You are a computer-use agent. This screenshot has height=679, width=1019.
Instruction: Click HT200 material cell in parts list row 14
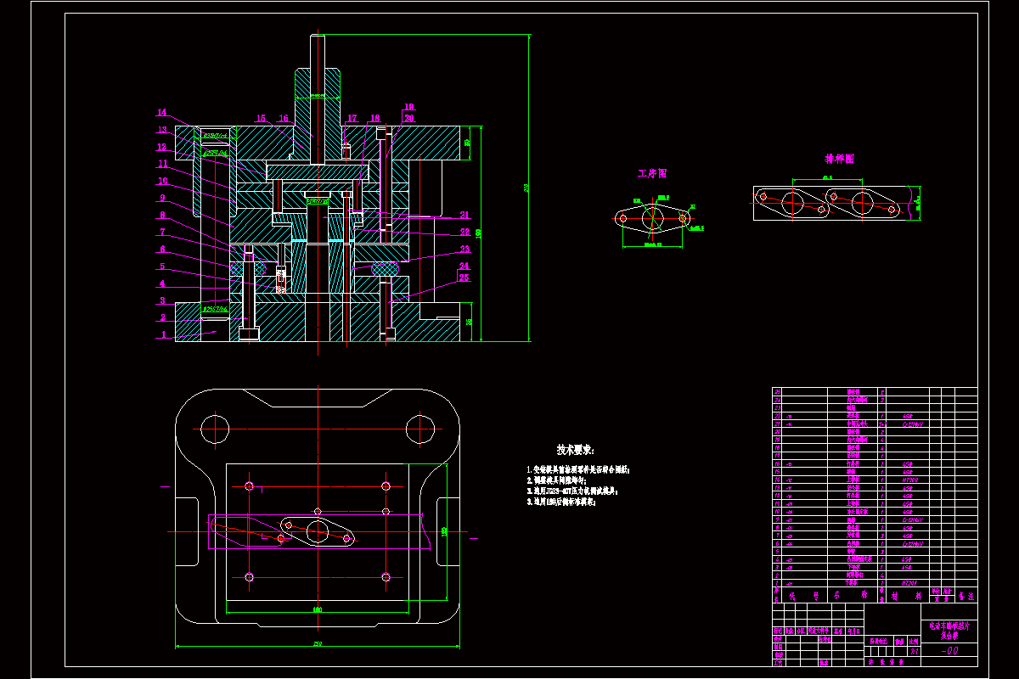[x=909, y=480]
